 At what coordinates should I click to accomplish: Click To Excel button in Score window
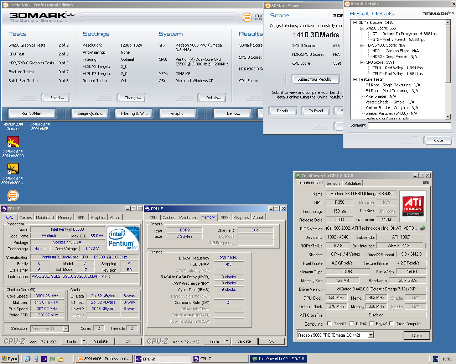(316, 111)
